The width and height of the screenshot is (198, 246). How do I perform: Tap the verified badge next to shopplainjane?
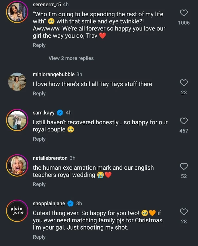pos(70,203)
